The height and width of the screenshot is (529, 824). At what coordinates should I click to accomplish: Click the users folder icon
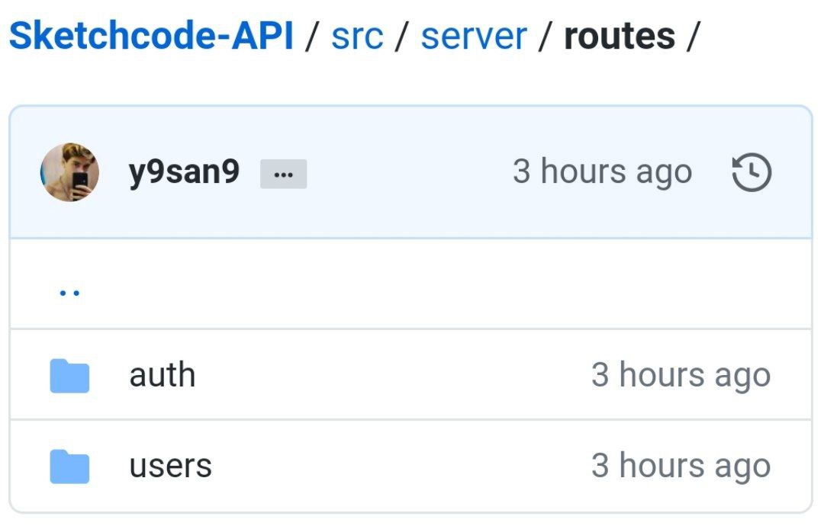pos(69,466)
